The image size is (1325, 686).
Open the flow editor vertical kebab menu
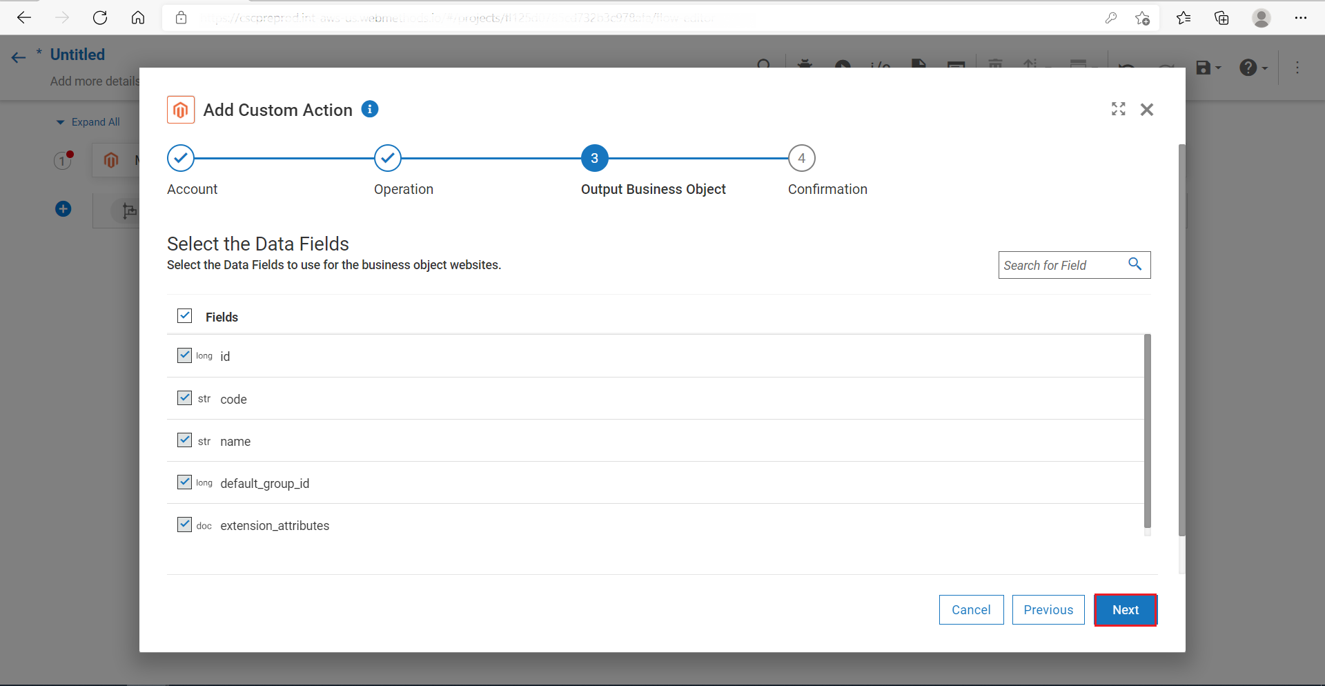(x=1297, y=68)
